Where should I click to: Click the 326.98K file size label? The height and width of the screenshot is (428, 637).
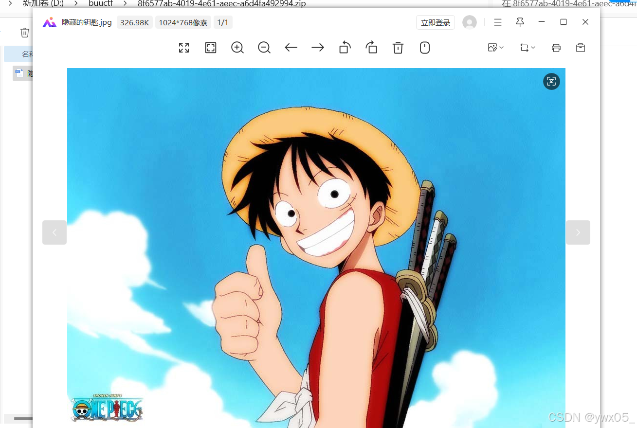click(135, 22)
